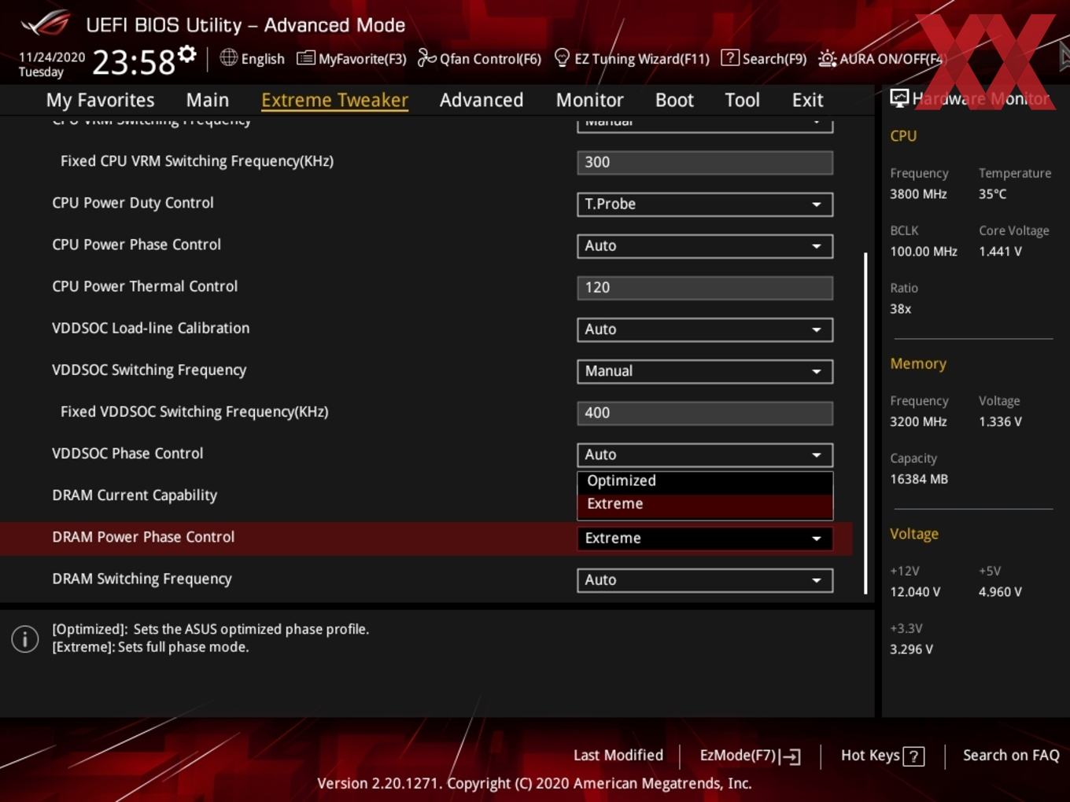Click Core Voltage 1.441 V value
1070x802 pixels.
[1000, 252]
